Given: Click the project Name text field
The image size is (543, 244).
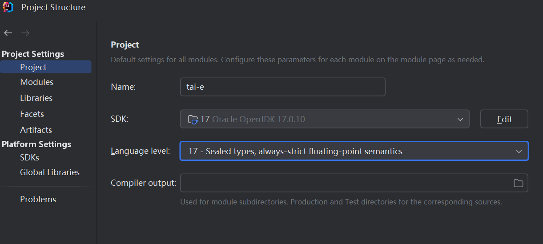Looking at the screenshot, I should [x=282, y=87].
